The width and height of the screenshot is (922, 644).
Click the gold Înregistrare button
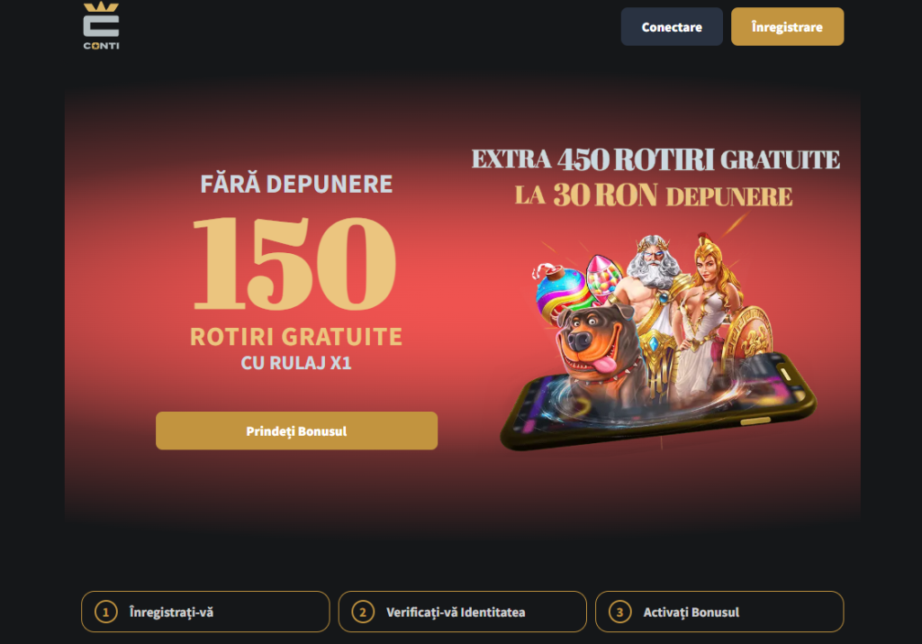coord(787,26)
